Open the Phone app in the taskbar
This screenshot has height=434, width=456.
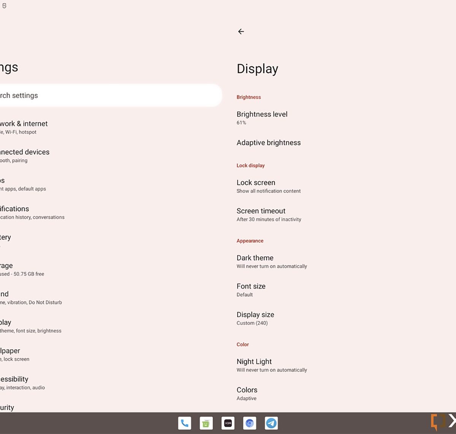[185, 423]
